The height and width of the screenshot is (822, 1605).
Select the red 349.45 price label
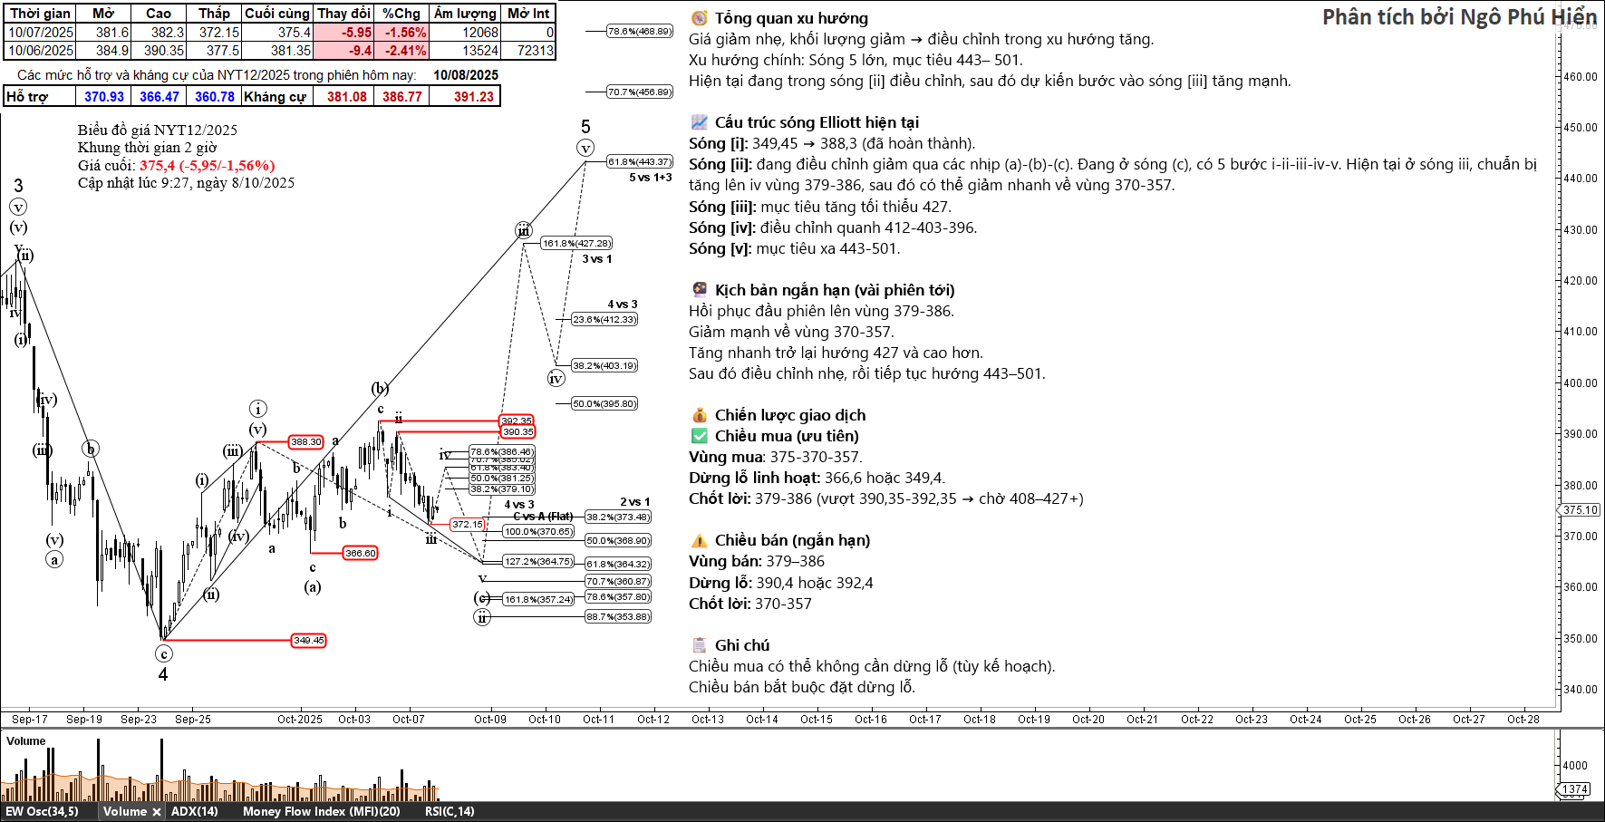308,641
